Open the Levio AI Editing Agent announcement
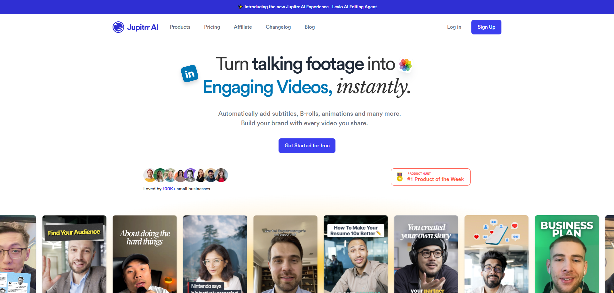The height and width of the screenshot is (293, 614). [x=311, y=7]
